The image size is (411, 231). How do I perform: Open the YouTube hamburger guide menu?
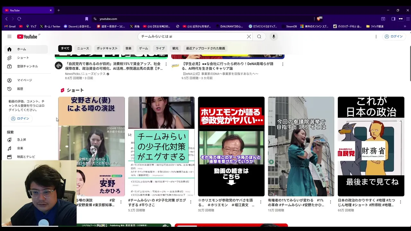coord(9,37)
